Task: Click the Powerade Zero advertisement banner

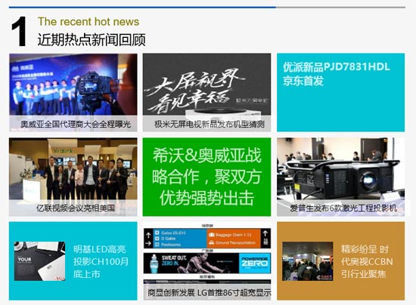Action: (x=207, y=263)
